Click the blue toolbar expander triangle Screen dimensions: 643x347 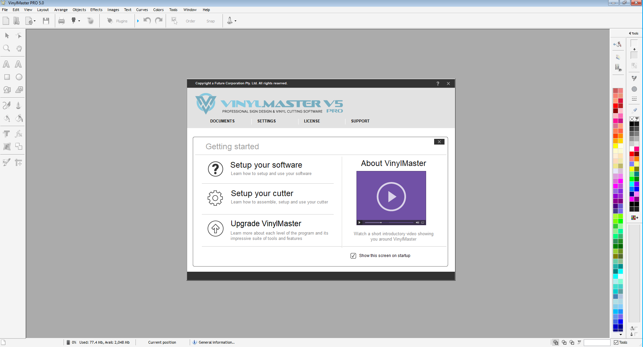[138, 21]
